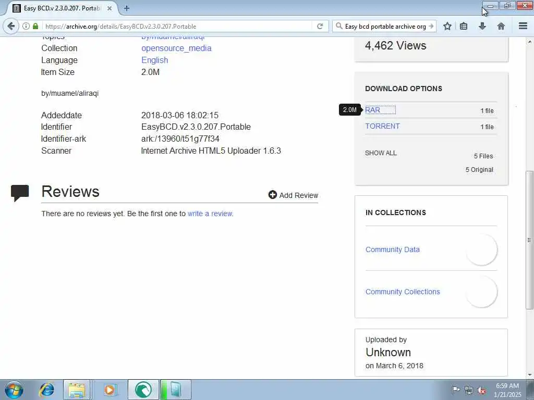Click the Unknown uploader name
Viewport: 534px width, 400px height.
coord(388,353)
